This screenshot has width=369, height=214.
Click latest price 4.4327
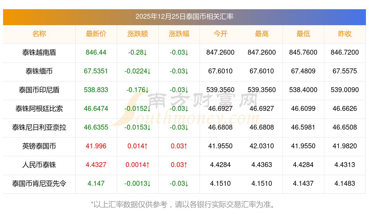[96, 165]
